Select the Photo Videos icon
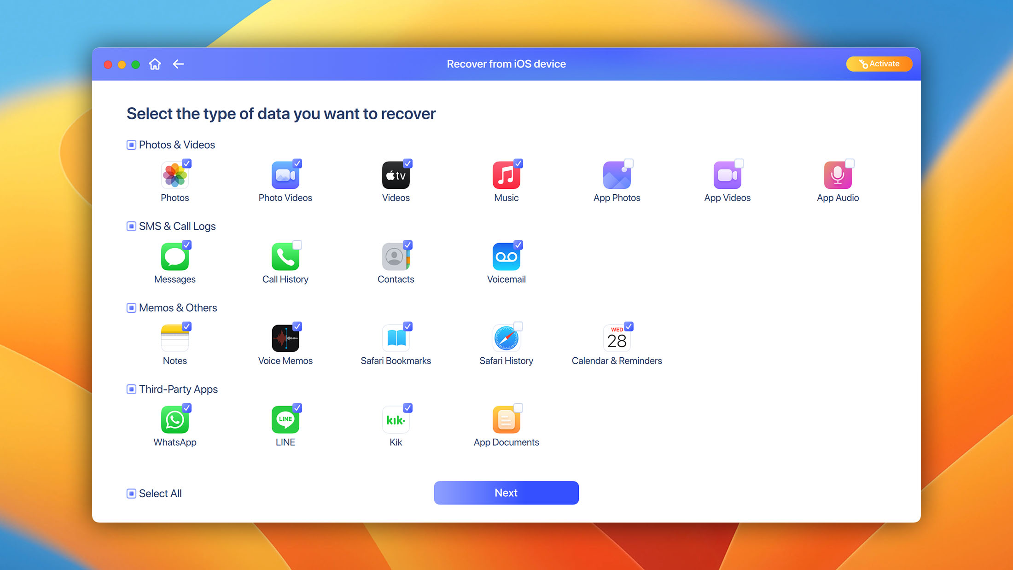The image size is (1013, 570). 285,175
